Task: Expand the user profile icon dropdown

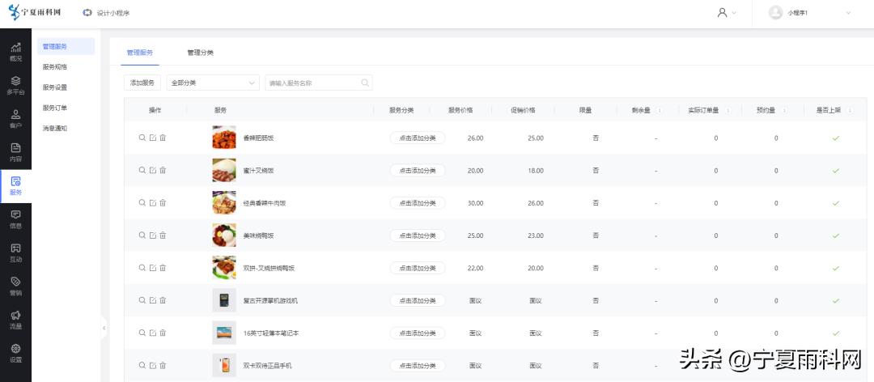Action: [x=726, y=13]
